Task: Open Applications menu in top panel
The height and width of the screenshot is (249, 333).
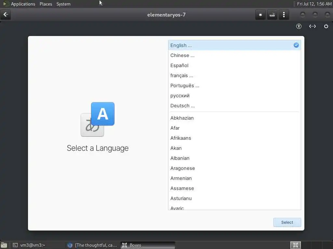Action: pyautogui.click(x=23, y=4)
